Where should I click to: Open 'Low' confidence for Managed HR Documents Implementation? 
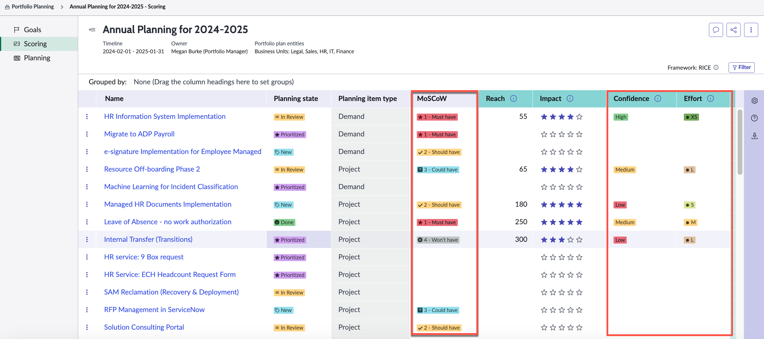[x=620, y=205]
